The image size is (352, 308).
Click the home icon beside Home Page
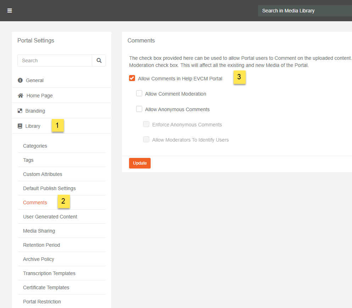(20, 95)
